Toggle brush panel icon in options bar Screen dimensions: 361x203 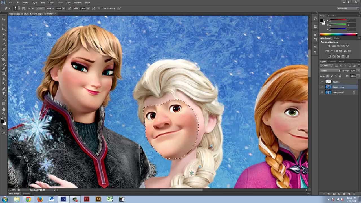[24, 8]
